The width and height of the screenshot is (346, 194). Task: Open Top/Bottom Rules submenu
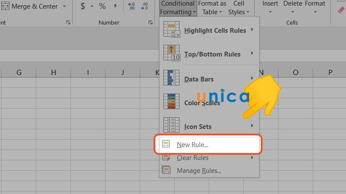pos(209,53)
